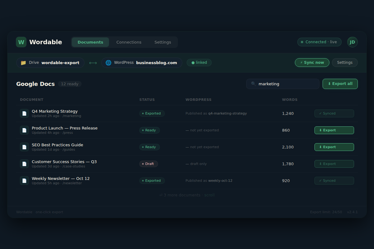This screenshot has width=374, height=249.
Task: Click the WORDPRESS column header
Action: tap(199, 100)
